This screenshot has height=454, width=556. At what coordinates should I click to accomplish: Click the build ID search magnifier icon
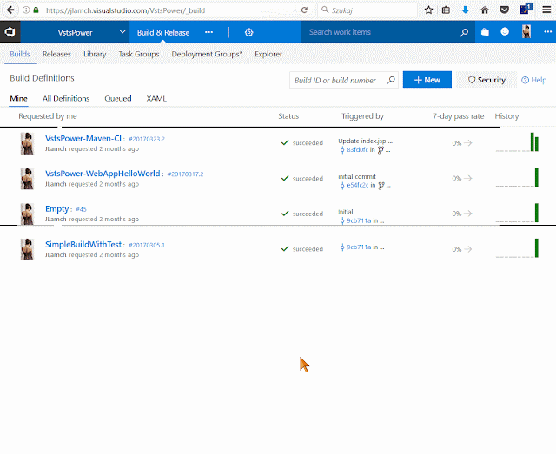click(x=391, y=80)
